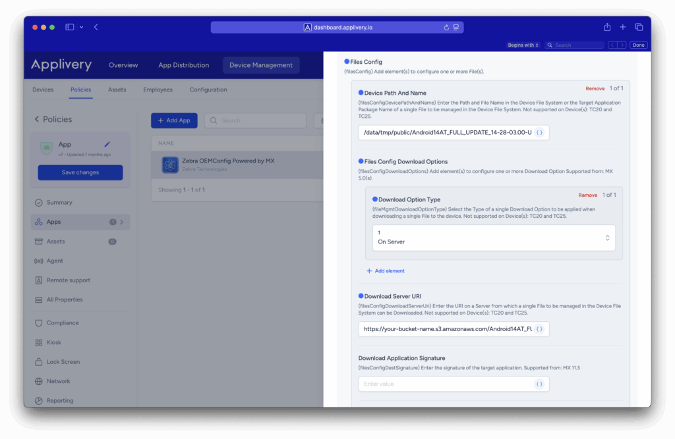Click Add element under Download Option Type
The image size is (675, 439).
385,271
